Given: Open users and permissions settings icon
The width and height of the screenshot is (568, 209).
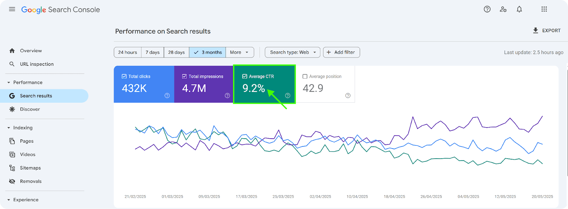Looking at the screenshot, I should tap(503, 9).
